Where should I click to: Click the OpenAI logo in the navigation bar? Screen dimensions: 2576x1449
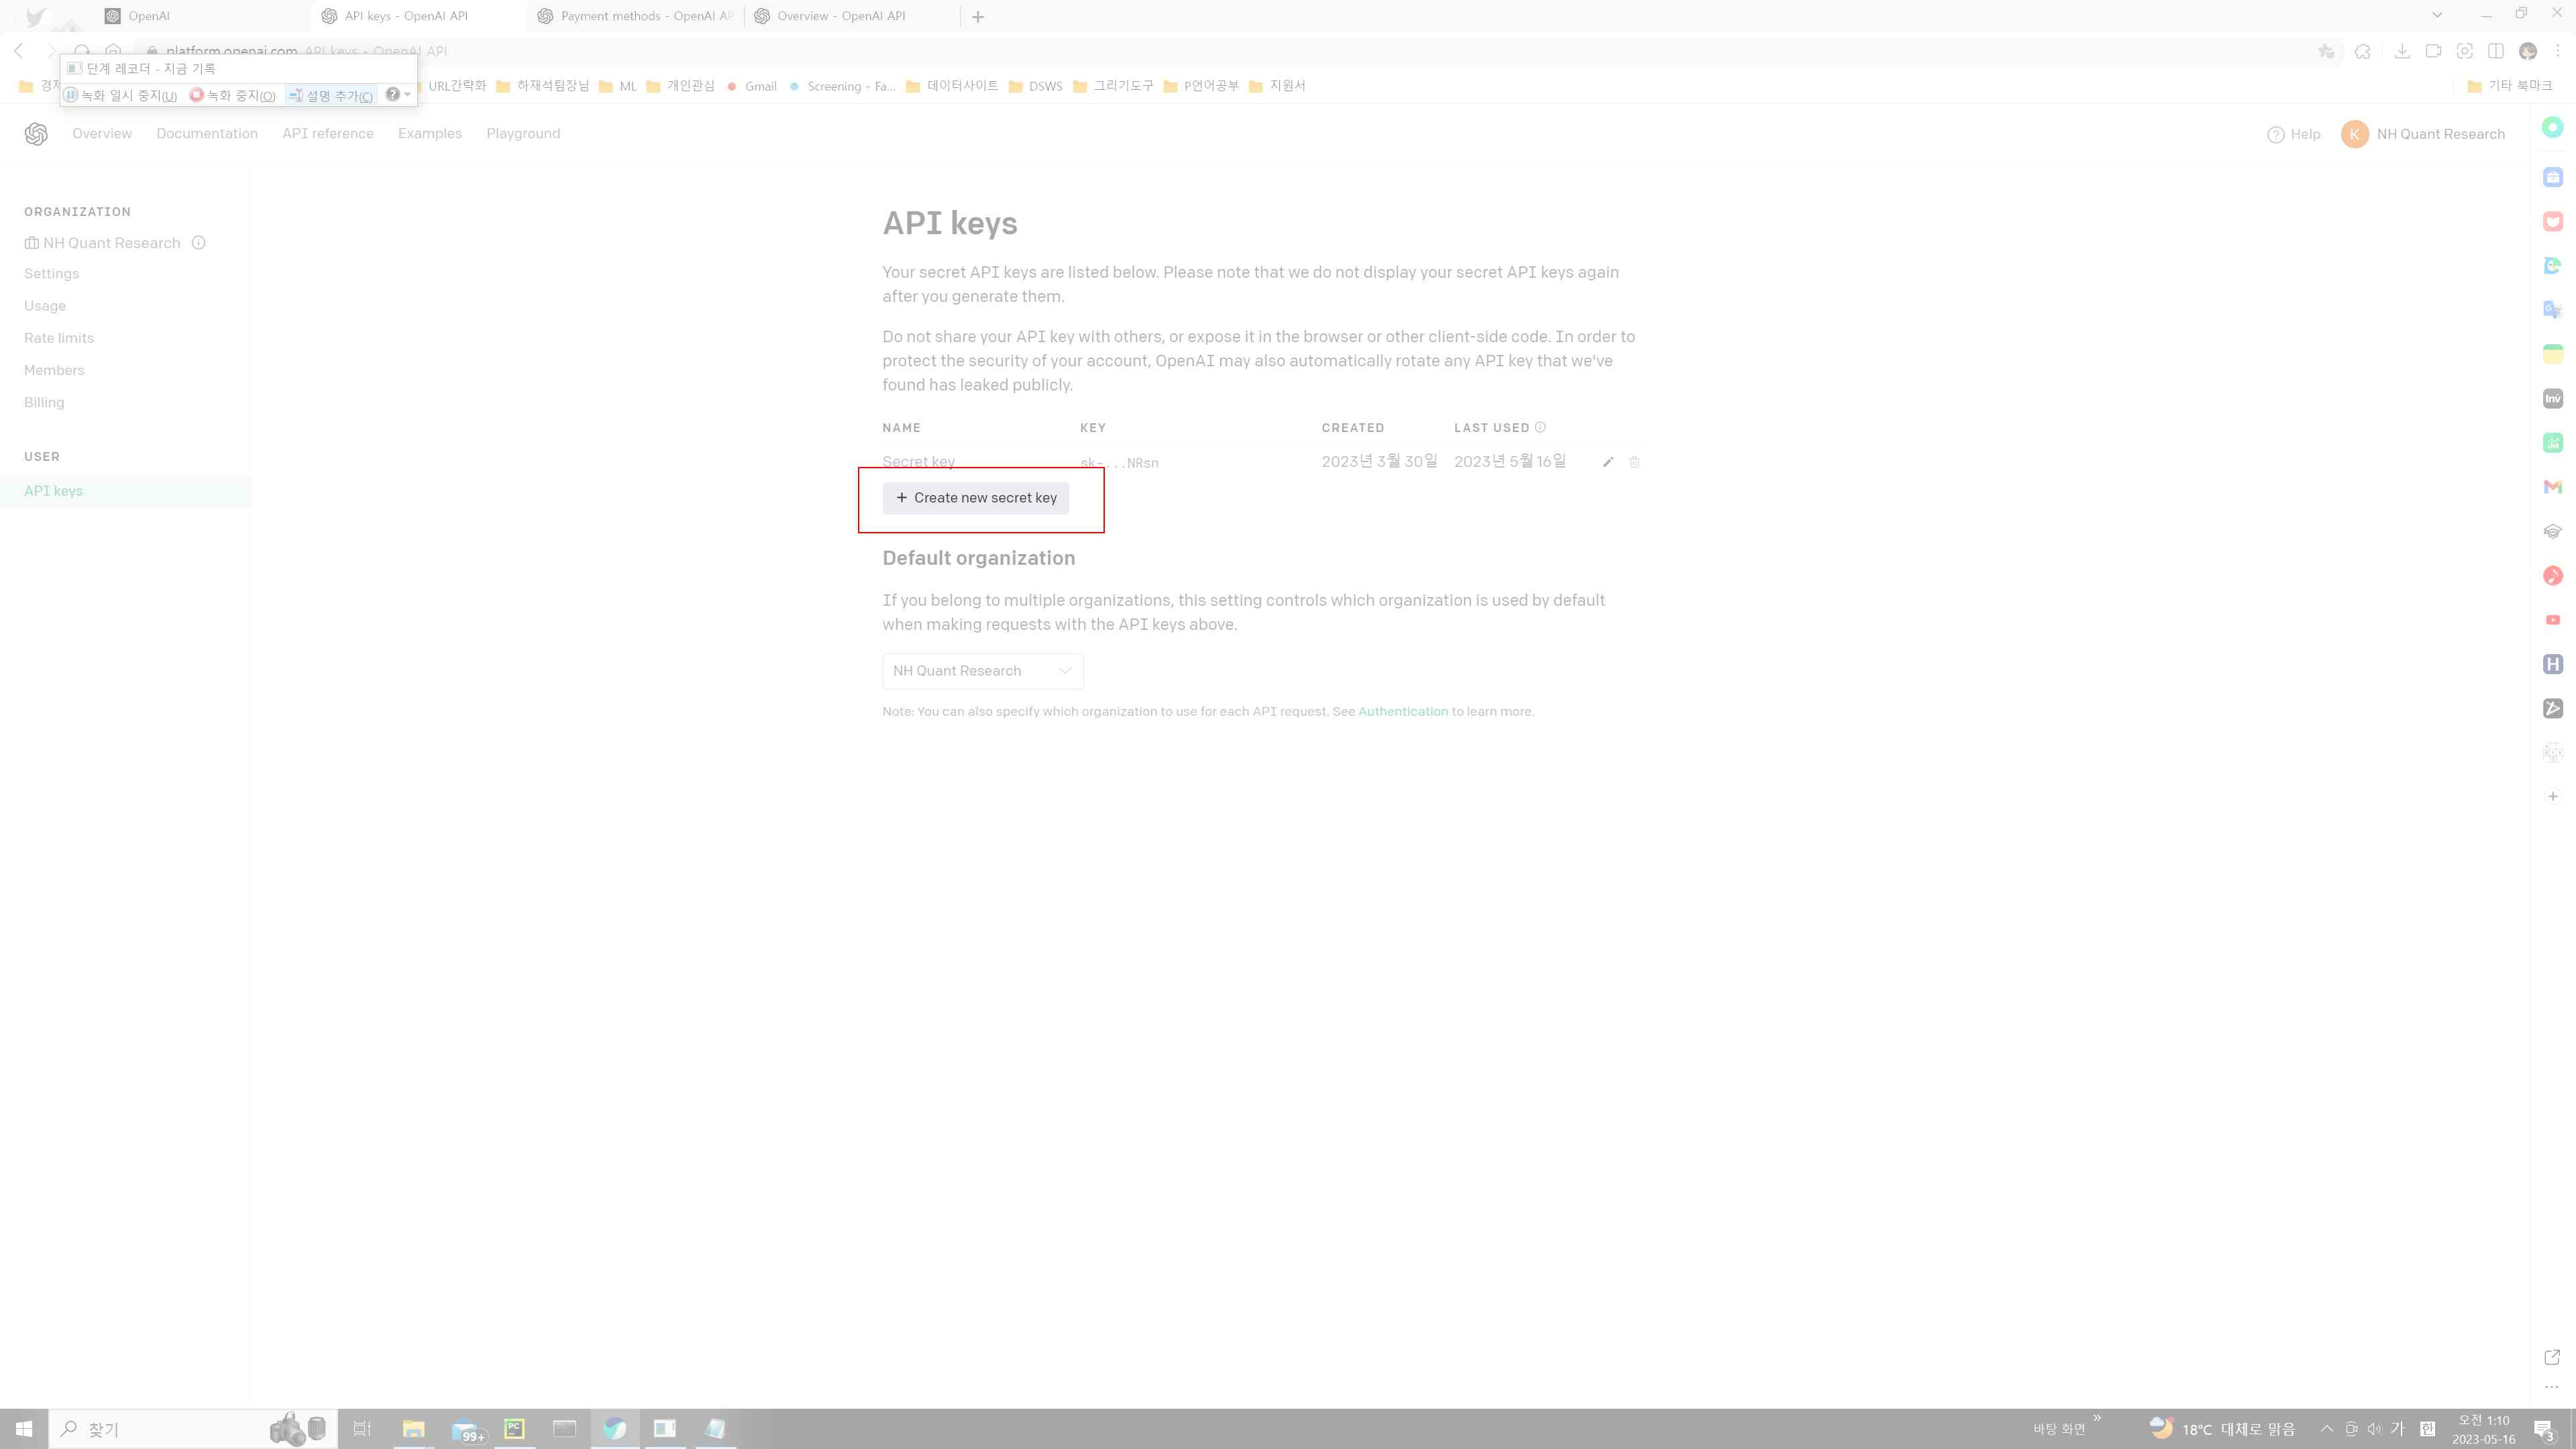tap(36, 133)
